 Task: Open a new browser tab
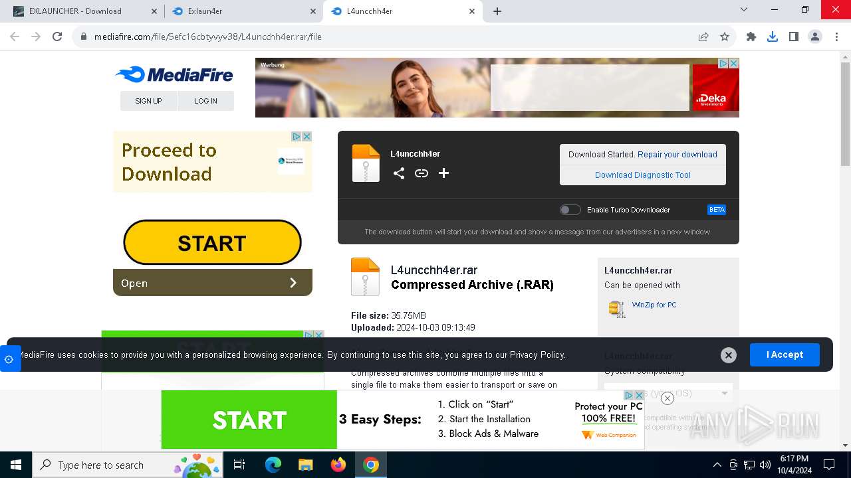pyautogui.click(x=497, y=11)
